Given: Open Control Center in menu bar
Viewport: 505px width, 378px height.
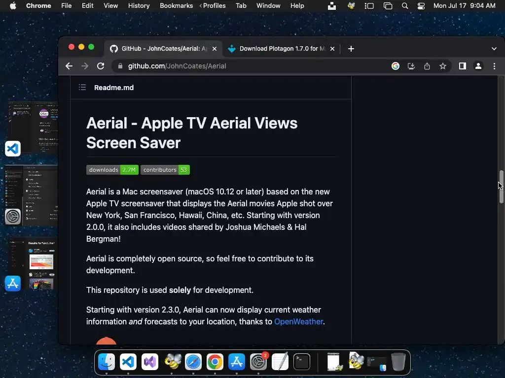Looking at the screenshot, I should pos(421,6).
